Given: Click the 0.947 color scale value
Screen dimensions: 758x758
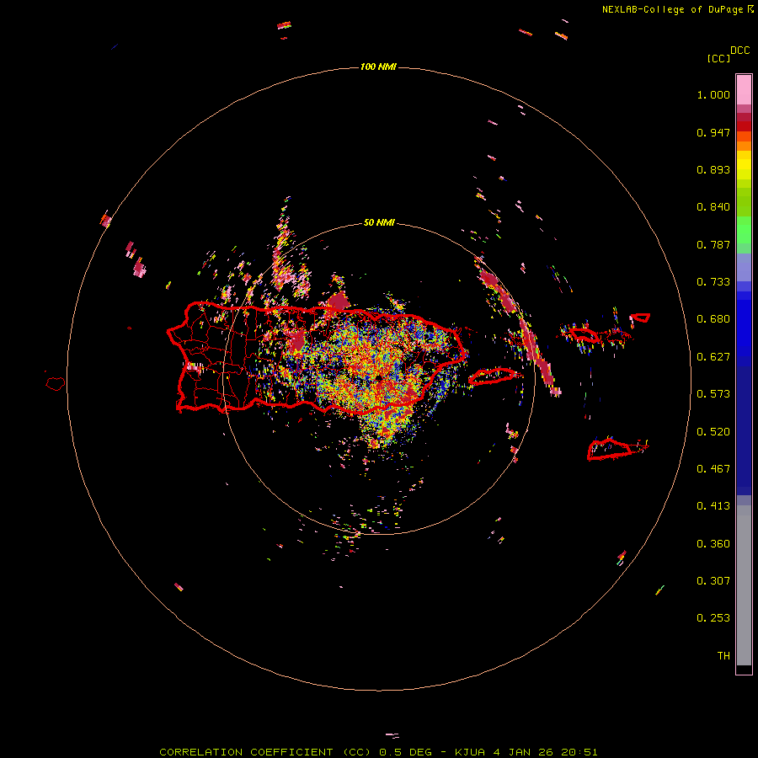Looking at the screenshot, I should [x=713, y=132].
